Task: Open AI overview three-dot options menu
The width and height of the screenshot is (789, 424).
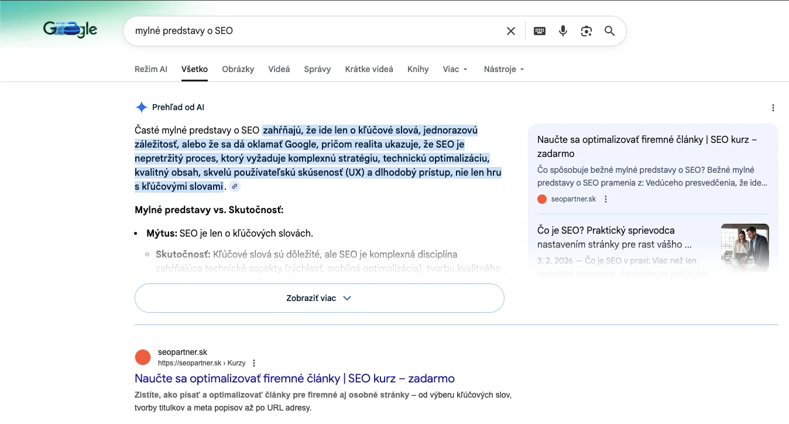Action: click(x=773, y=108)
